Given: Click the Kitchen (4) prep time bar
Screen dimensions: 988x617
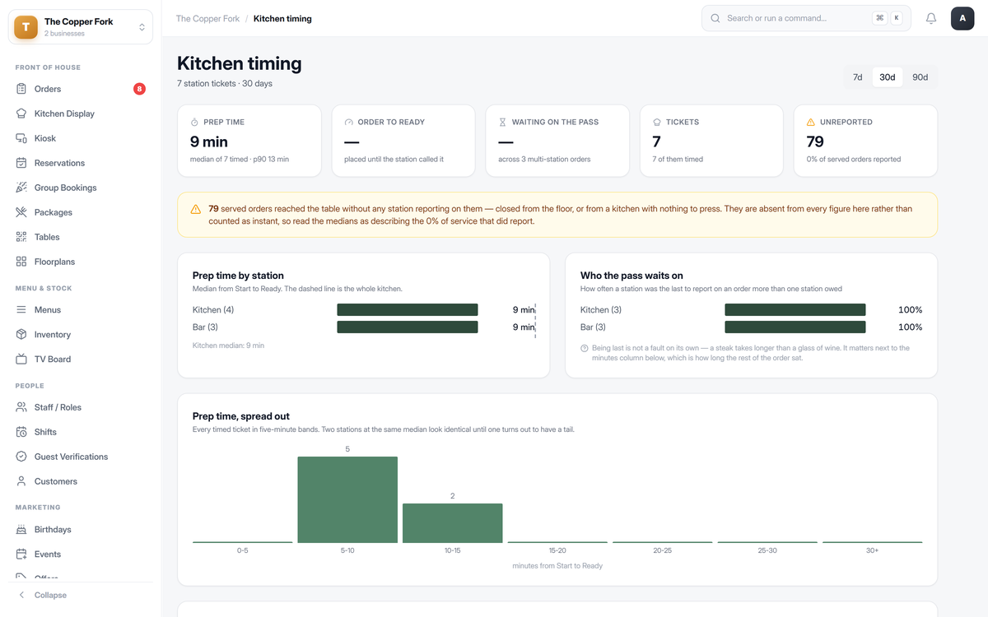Looking at the screenshot, I should [x=408, y=309].
